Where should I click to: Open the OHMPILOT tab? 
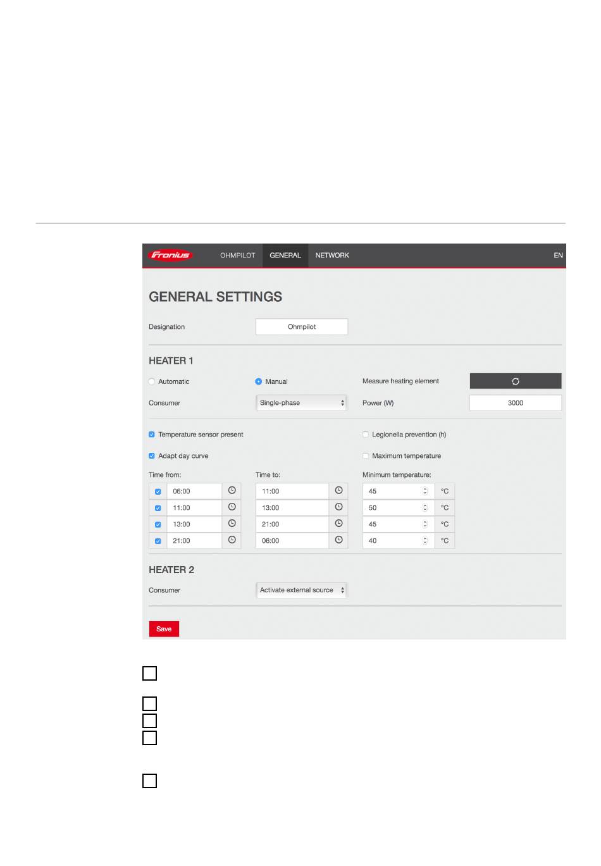pos(238,256)
